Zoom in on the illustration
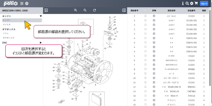This screenshot has width=212, height=106. click(x=75, y=10)
